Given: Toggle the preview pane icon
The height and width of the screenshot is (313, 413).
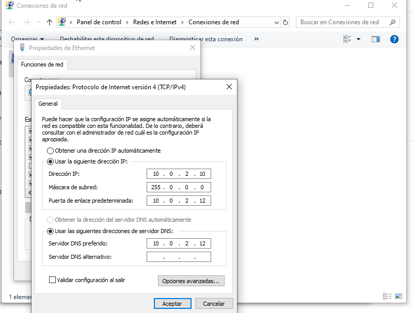Looking at the screenshot, I should [375, 39].
